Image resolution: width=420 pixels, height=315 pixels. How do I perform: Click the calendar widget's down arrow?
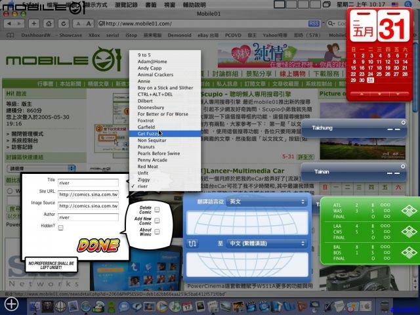(x=398, y=94)
